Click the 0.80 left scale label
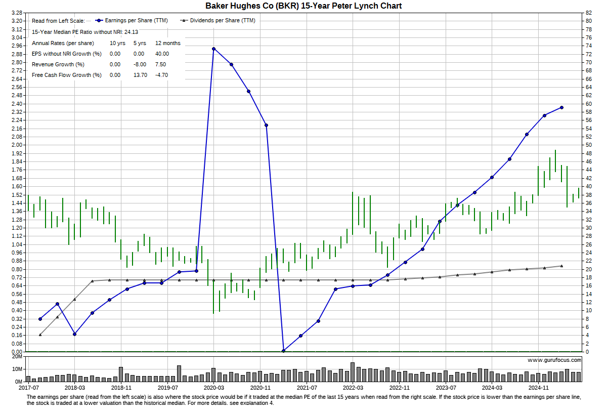 click(17, 269)
